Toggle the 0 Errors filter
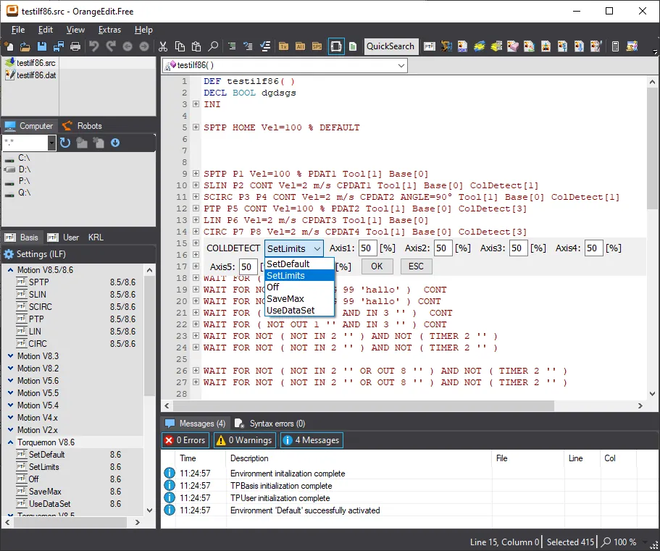 [x=185, y=440]
